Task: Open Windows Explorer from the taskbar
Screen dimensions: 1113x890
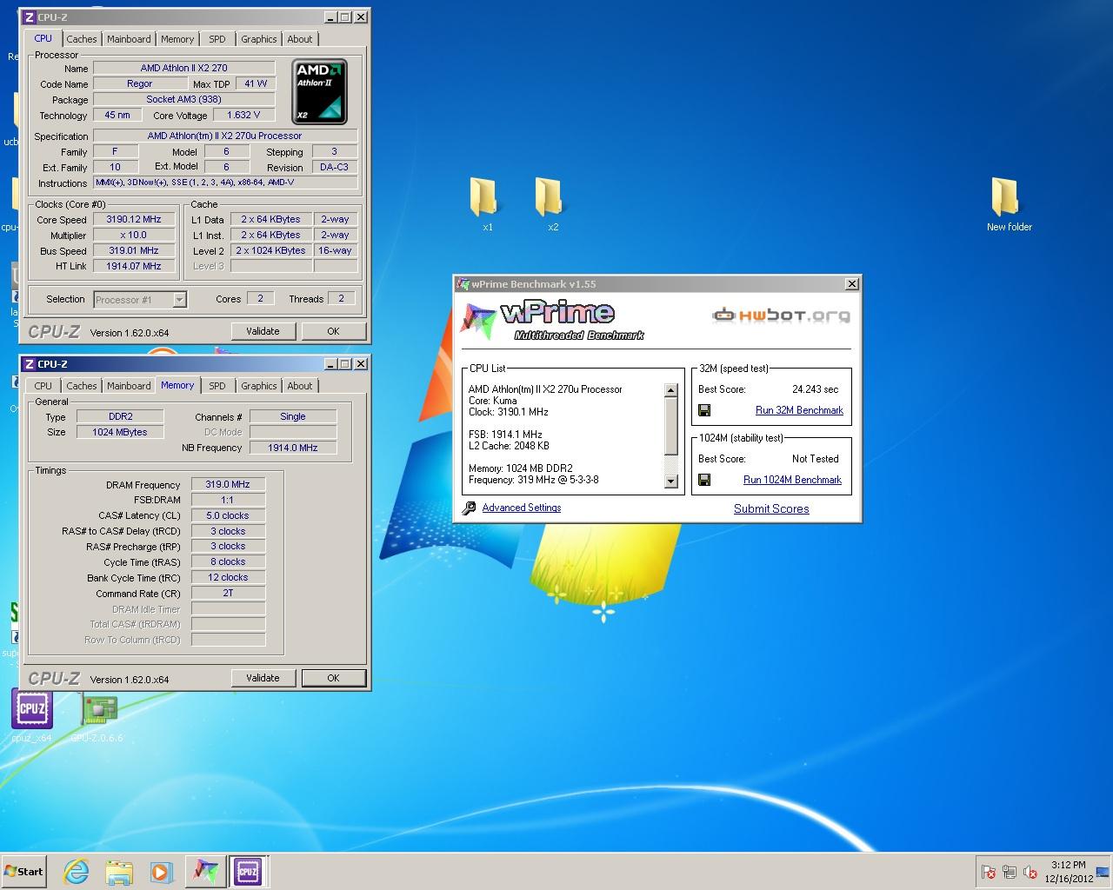Action: (x=118, y=872)
